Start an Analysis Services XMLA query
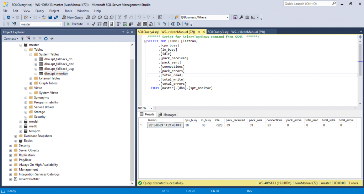This screenshot has height=194, width=364. coord(106,17)
